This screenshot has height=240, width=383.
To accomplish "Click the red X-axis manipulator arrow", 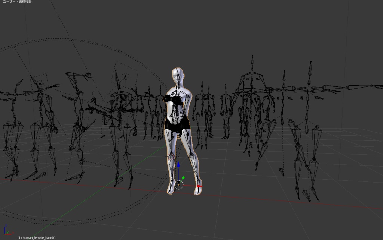I will tap(199, 186).
